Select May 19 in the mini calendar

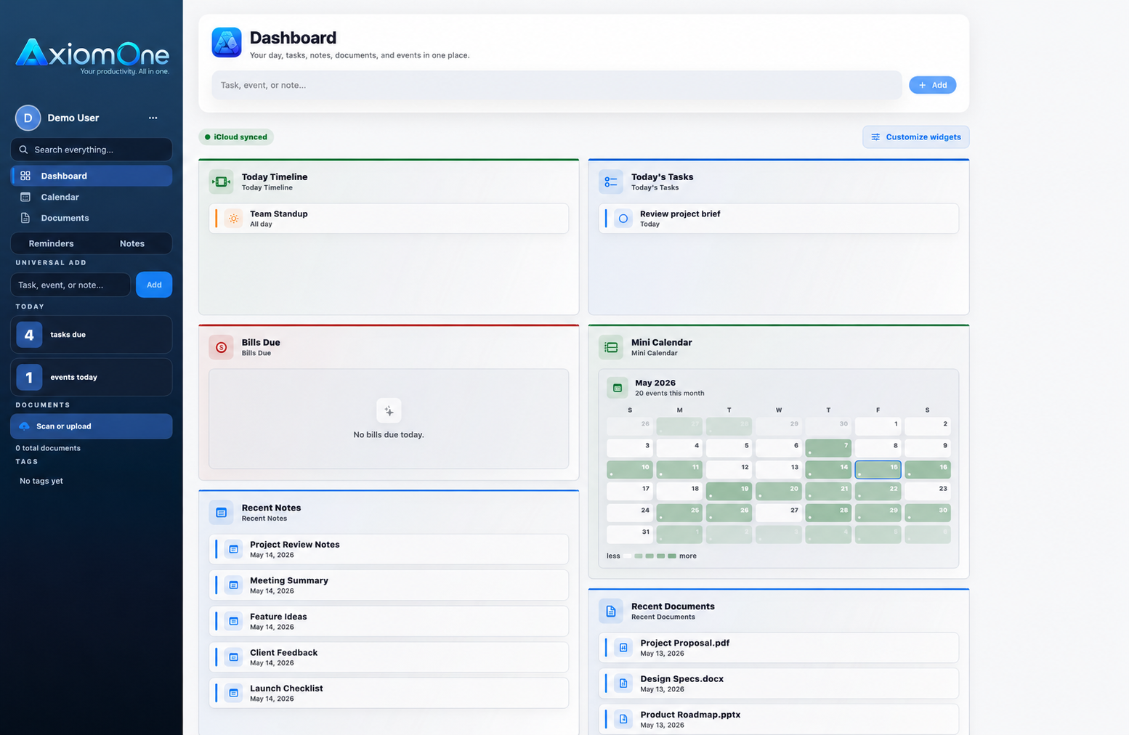pyautogui.click(x=729, y=491)
